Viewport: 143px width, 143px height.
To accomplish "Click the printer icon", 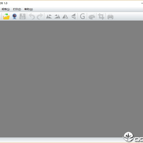I will pyautogui.click(x=110, y=17).
